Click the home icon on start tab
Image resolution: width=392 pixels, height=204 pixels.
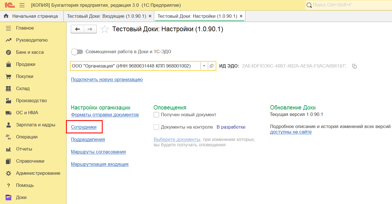(6, 16)
